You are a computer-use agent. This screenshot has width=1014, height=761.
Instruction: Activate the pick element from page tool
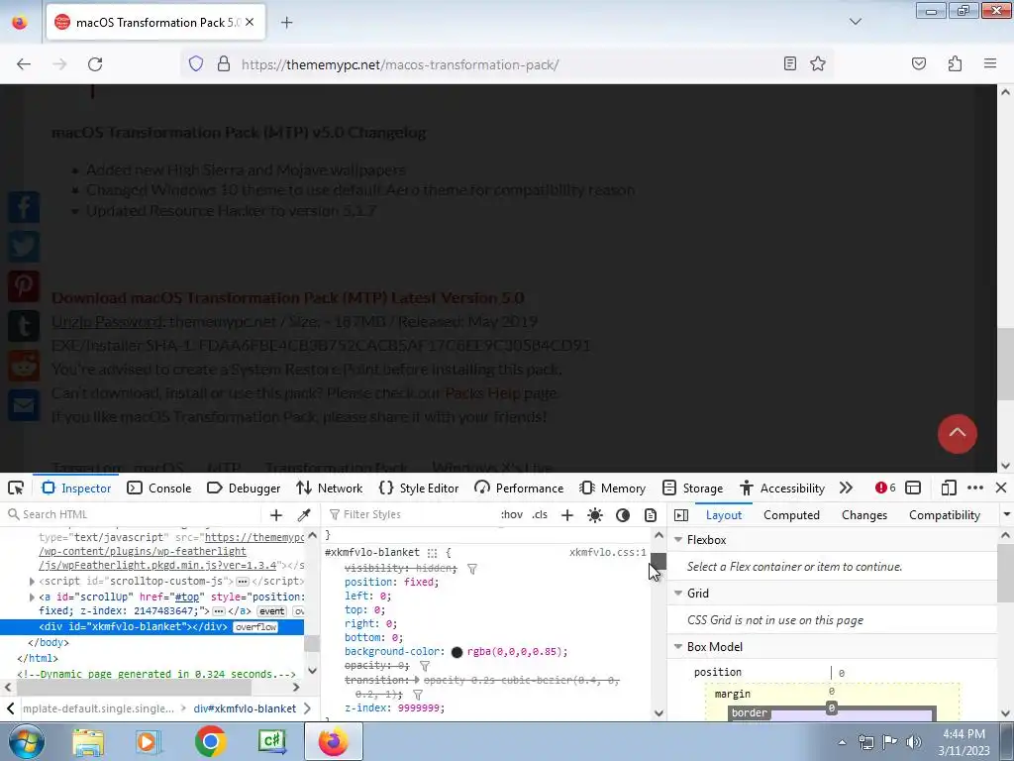(16, 488)
